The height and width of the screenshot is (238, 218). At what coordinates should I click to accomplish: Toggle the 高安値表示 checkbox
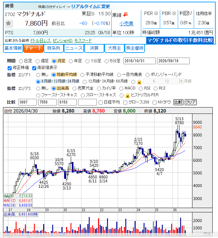pos(34,68)
